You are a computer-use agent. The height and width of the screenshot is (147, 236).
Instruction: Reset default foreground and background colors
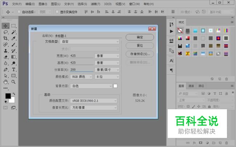[x=6, y=102]
